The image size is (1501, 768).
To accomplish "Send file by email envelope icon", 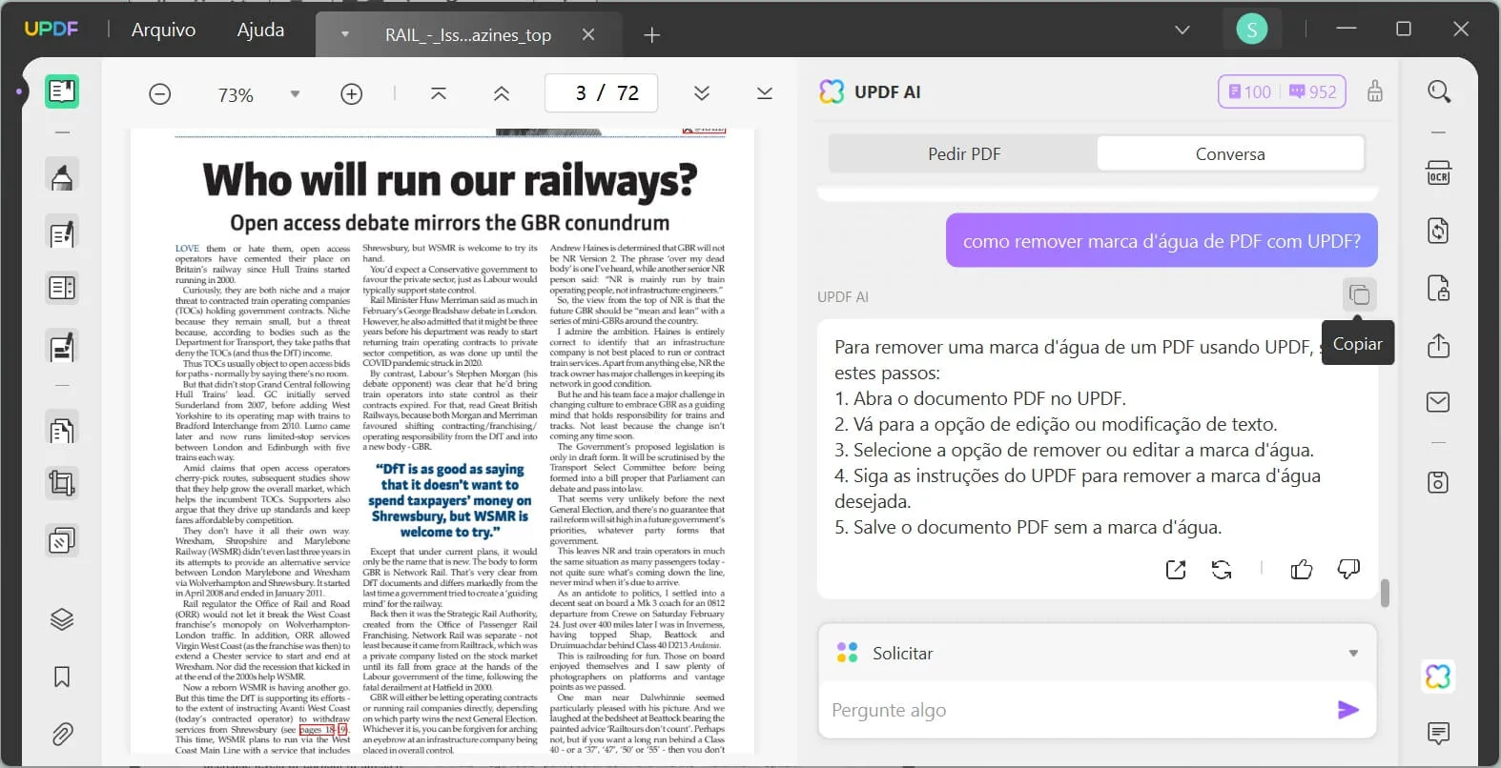I will (1438, 402).
